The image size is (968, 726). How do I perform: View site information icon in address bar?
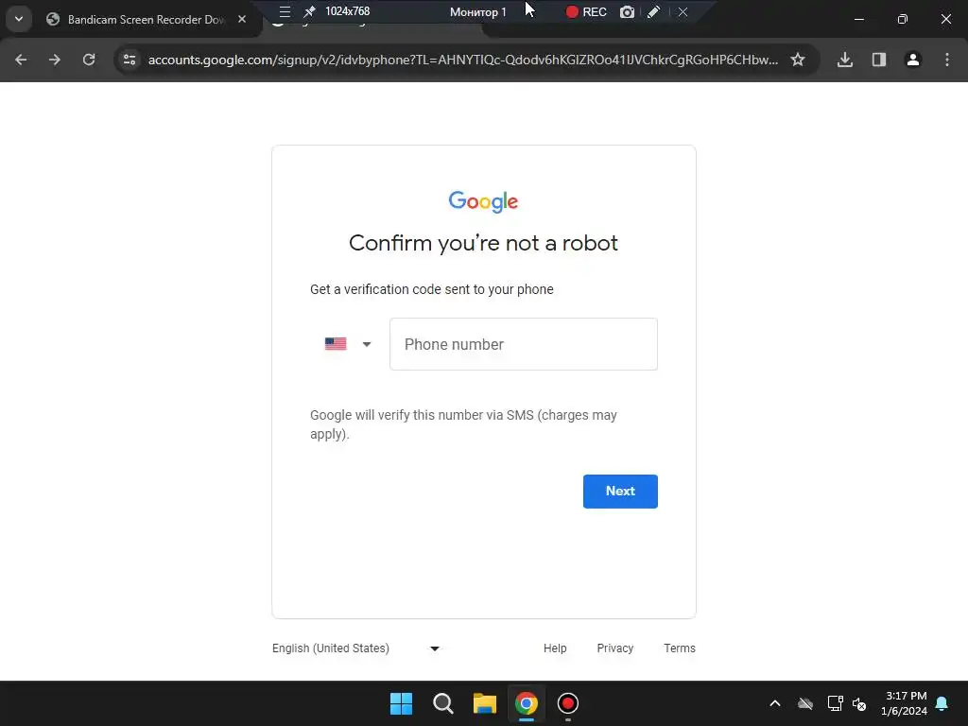tap(130, 60)
